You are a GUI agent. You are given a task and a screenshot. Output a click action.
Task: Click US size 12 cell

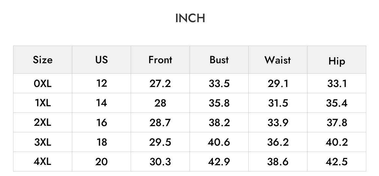point(102,83)
